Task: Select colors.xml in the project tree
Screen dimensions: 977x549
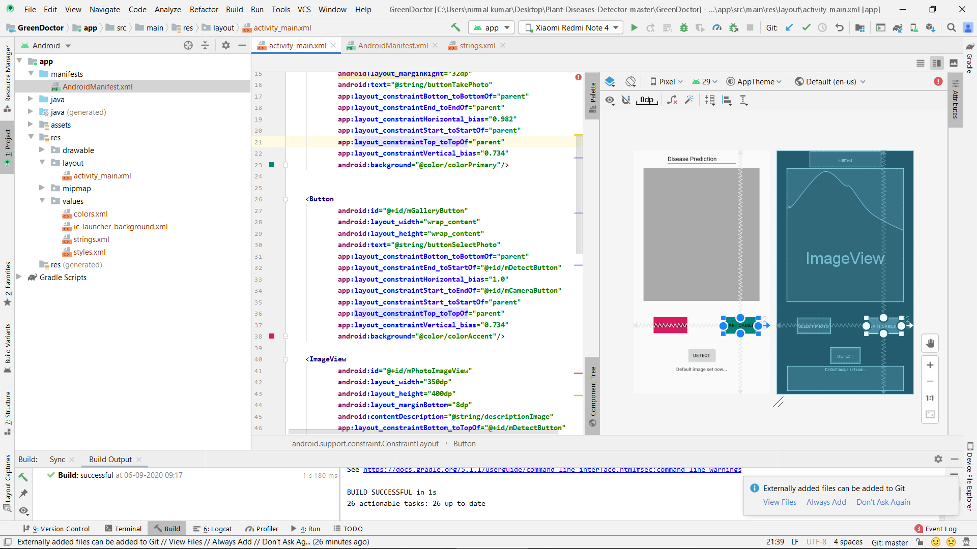Action: 91,214
